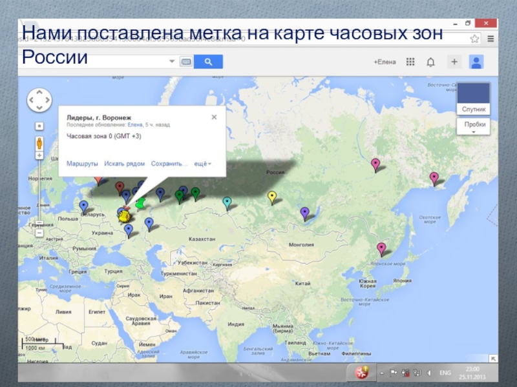The height and width of the screenshot is (387, 517).
Task: Open the user profile avatar
Action: coord(476,62)
